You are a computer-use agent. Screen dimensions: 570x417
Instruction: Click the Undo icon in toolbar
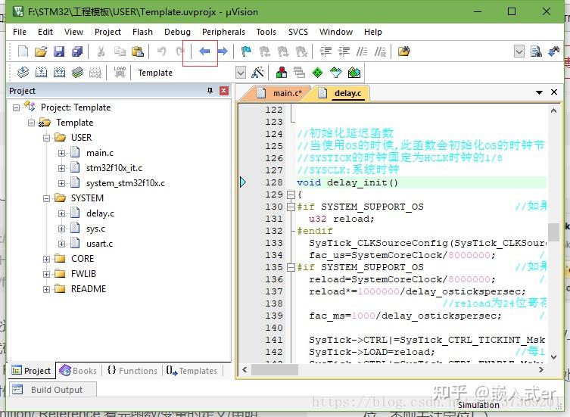(x=161, y=51)
